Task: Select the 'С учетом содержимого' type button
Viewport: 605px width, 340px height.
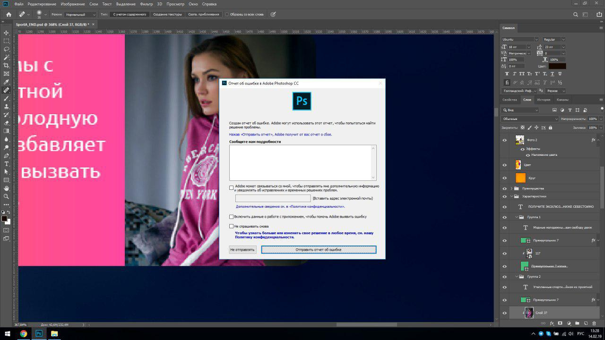Action: (x=130, y=14)
